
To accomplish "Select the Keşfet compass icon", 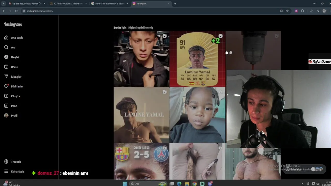I will (6, 57).
